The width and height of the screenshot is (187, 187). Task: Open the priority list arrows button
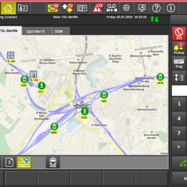pos(179,78)
